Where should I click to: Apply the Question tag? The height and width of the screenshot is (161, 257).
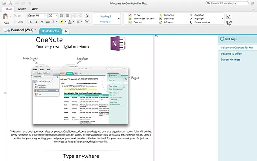tap(197, 15)
